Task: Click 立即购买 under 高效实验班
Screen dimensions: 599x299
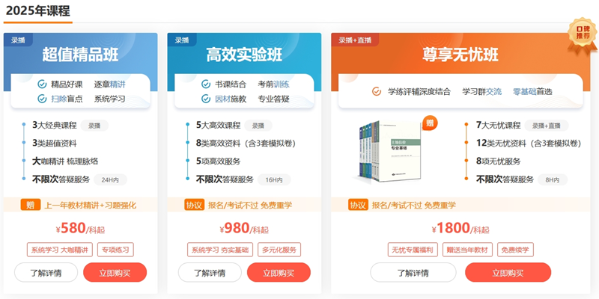Action: click(x=279, y=273)
